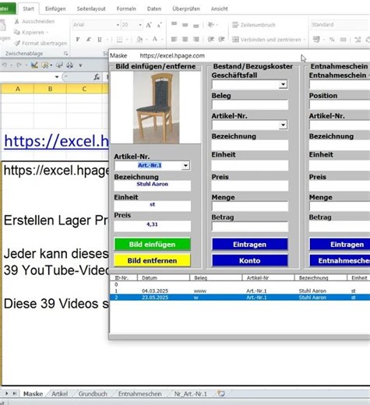
Task: Click the font color A icon
Action: tap(155, 39)
